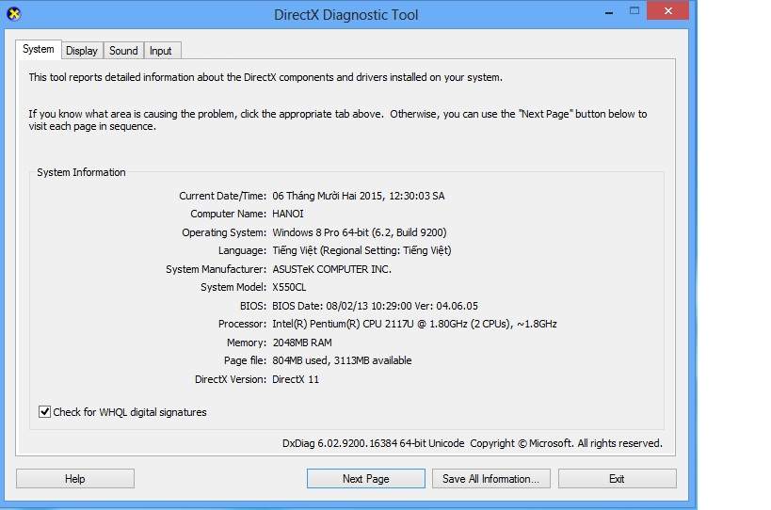Image resolution: width=771 pixels, height=510 pixels.
Task: Click the DirectX icon in the title bar
Action: coord(14,14)
